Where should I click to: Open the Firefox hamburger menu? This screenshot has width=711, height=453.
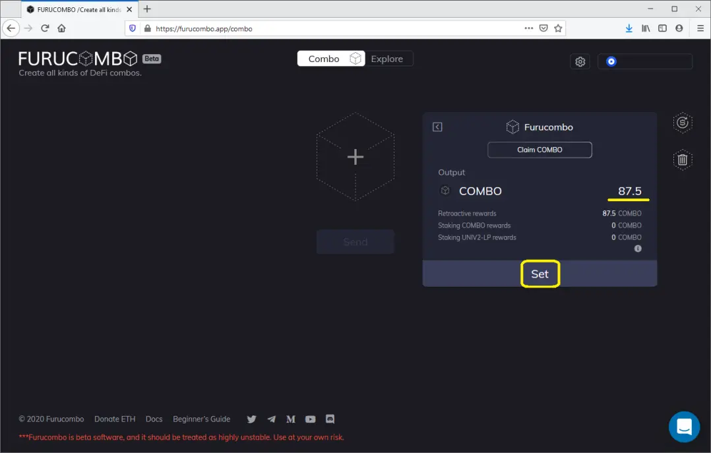pos(700,28)
